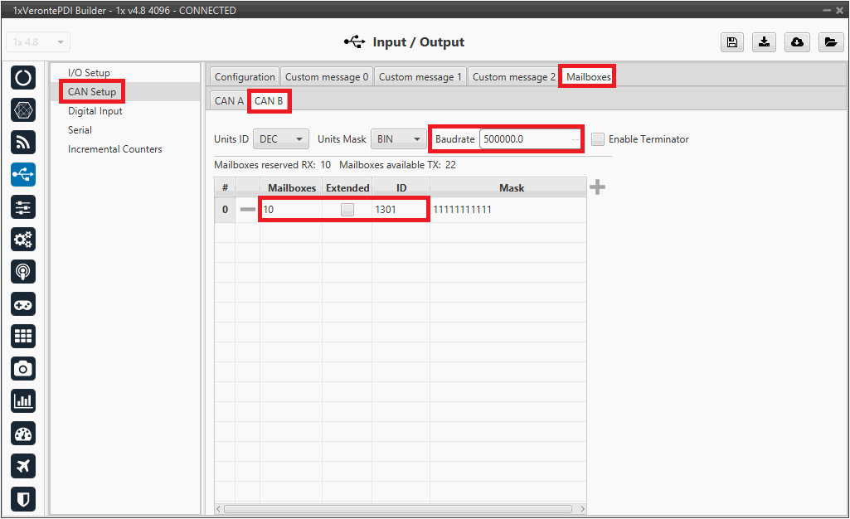Open the gamepad icon panel in sidebar

tap(23, 304)
